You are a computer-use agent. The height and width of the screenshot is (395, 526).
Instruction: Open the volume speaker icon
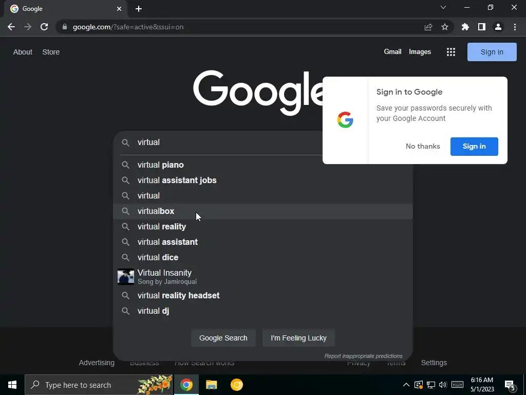[443, 385]
